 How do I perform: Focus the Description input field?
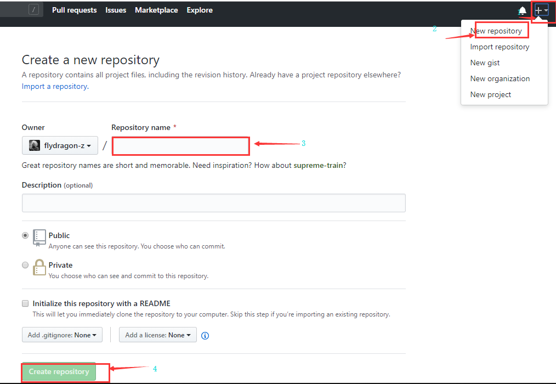(213, 203)
